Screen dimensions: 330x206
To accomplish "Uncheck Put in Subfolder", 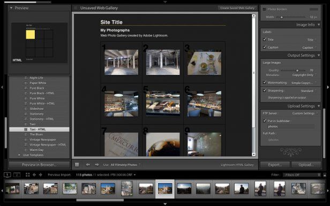I will click(265, 121).
